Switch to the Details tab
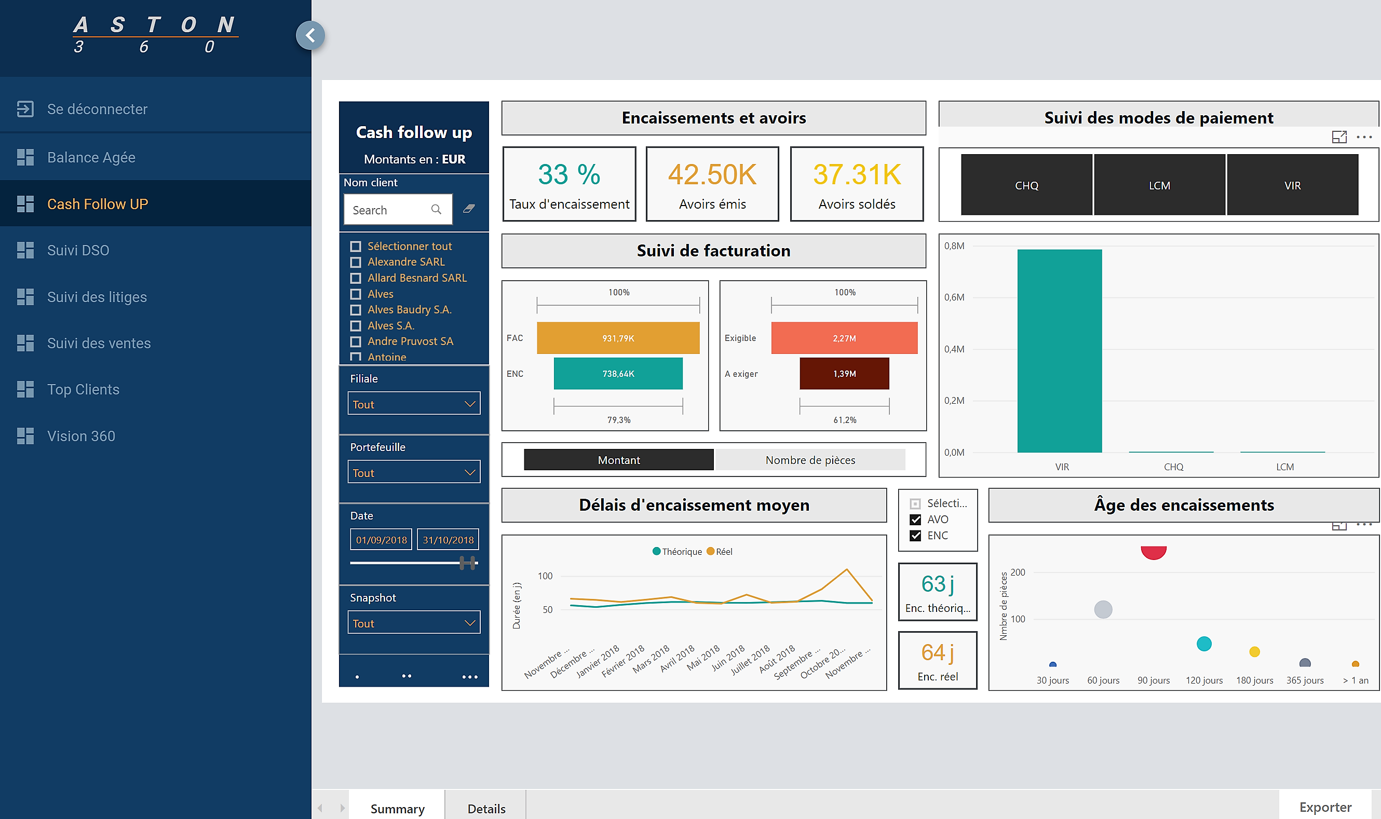The height and width of the screenshot is (819, 1381). point(486,807)
